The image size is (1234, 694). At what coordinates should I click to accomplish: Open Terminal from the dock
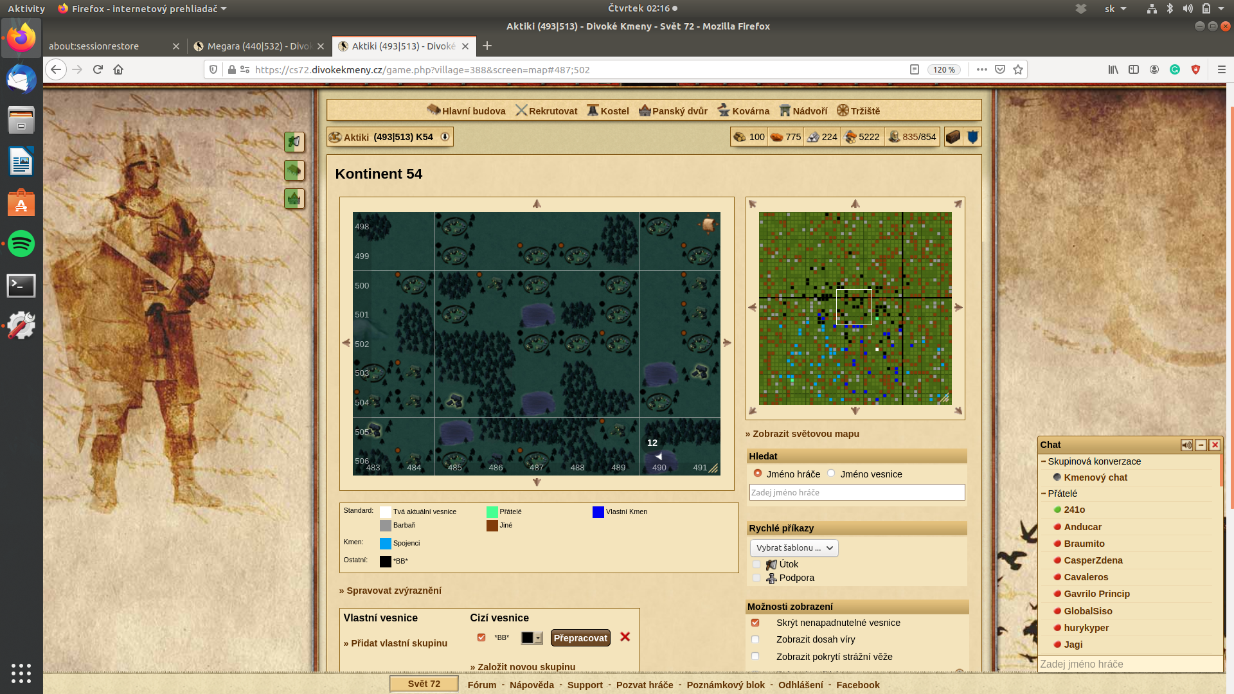21,285
